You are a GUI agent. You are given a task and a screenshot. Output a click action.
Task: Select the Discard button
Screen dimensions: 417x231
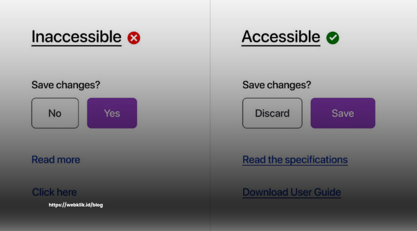pyautogui.click(x=272, y=113)
